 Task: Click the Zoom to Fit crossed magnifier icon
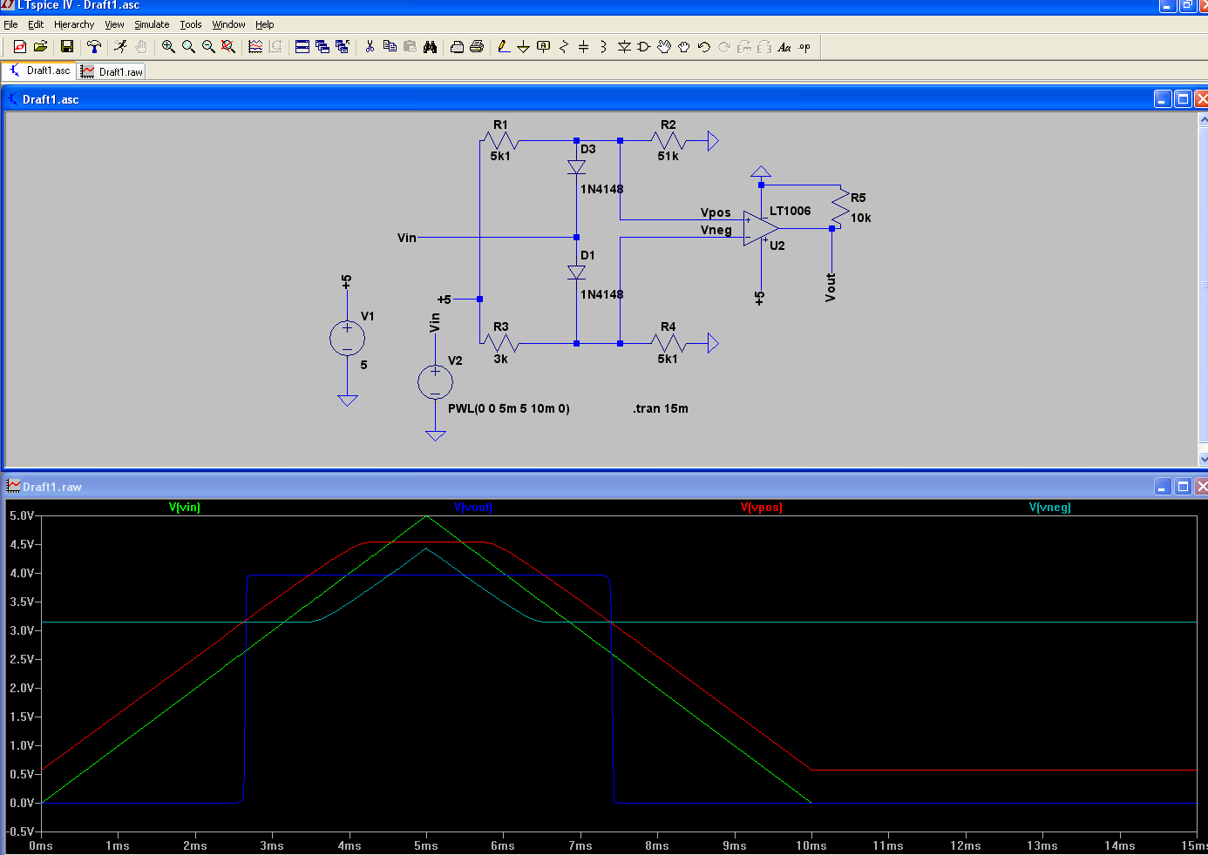tap(228, 47)
